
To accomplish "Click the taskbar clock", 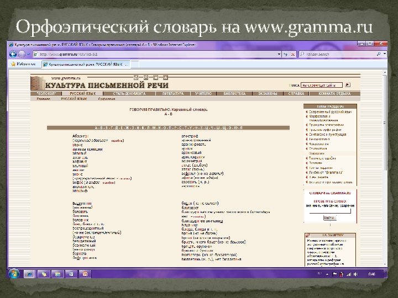I will pyautogui.click(x=372, y=274).
